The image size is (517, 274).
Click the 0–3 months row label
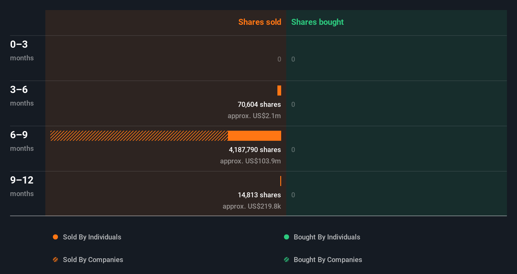22,50
